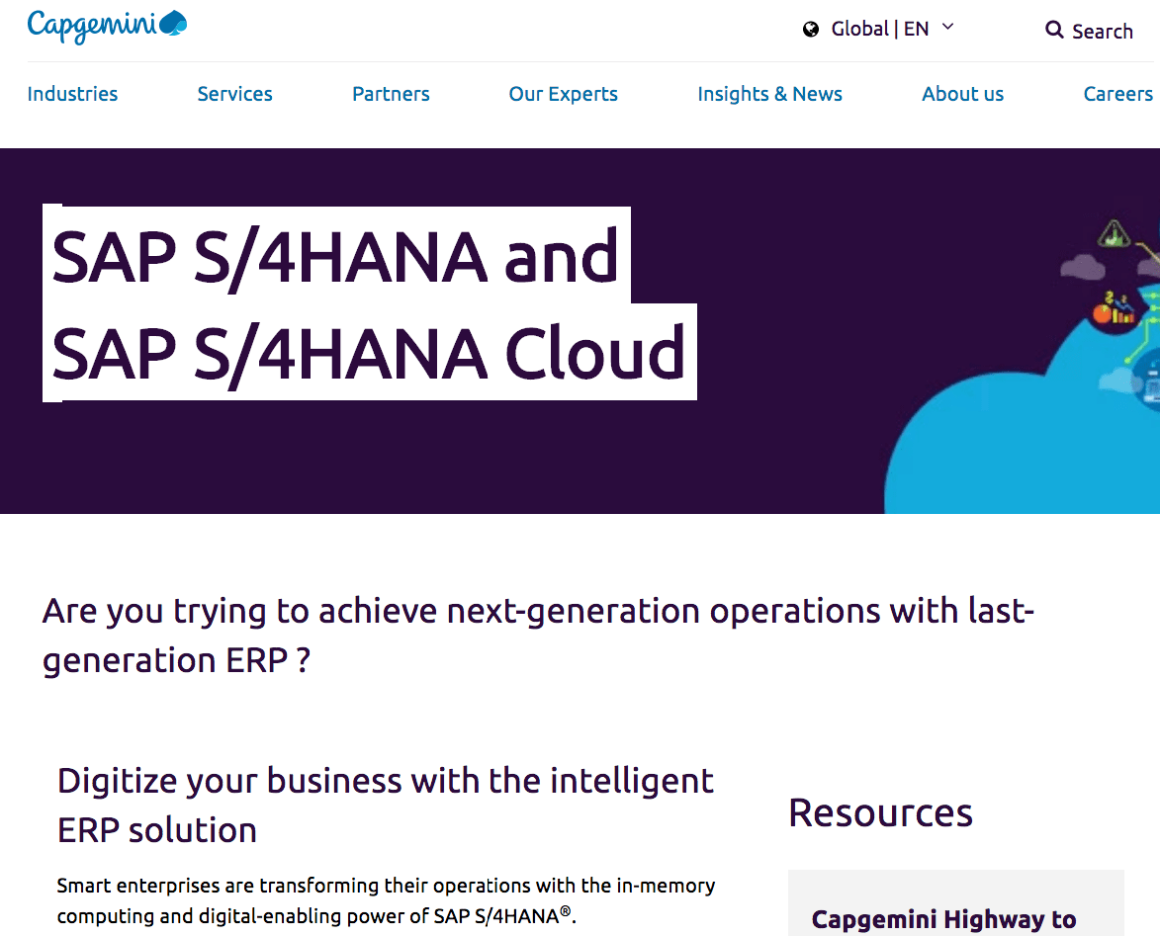Open the Services menu

(234, 94)
